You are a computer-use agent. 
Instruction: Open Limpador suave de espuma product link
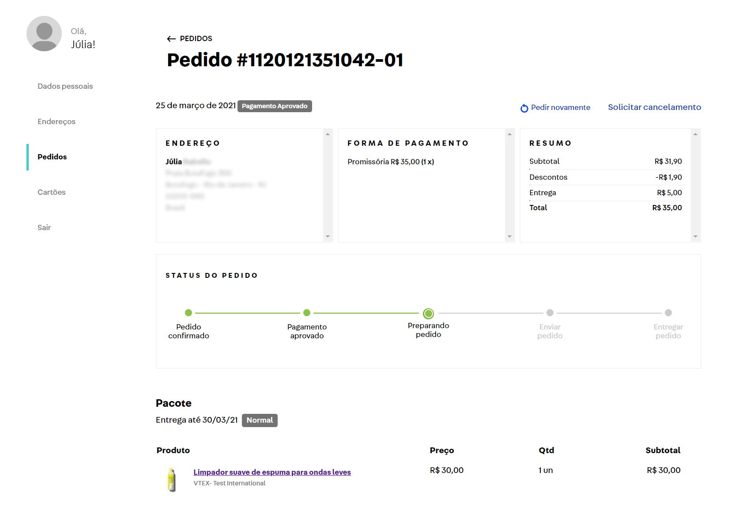272,472
